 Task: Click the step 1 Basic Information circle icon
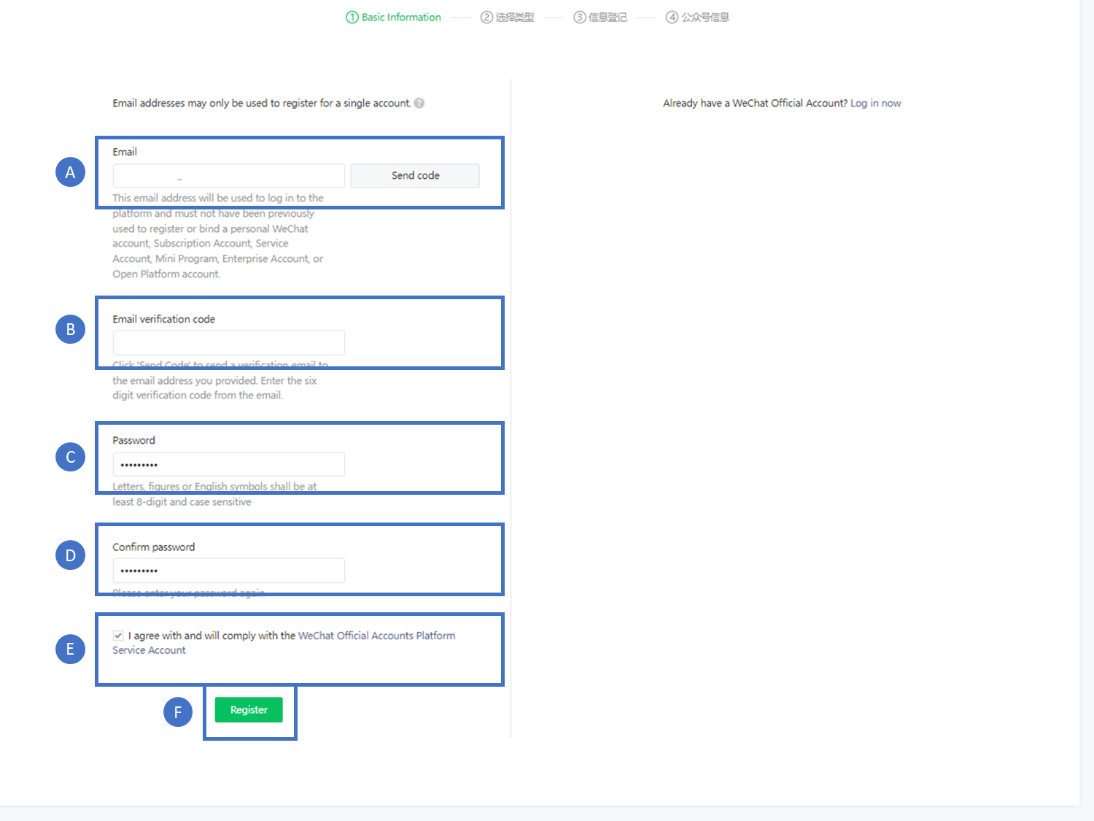click(351, 17)
